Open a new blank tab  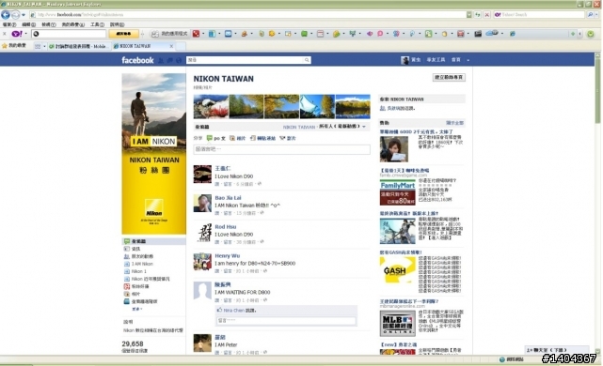coord(182,46)
